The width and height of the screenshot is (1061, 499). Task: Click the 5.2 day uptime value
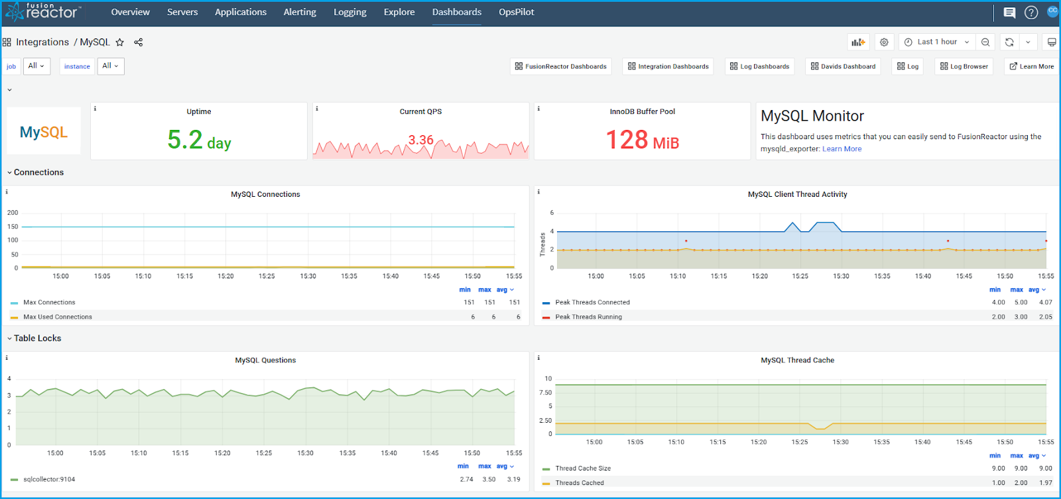[x=200, y=140]
